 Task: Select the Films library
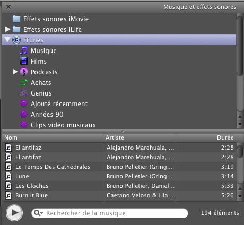[x=119, y=61]
